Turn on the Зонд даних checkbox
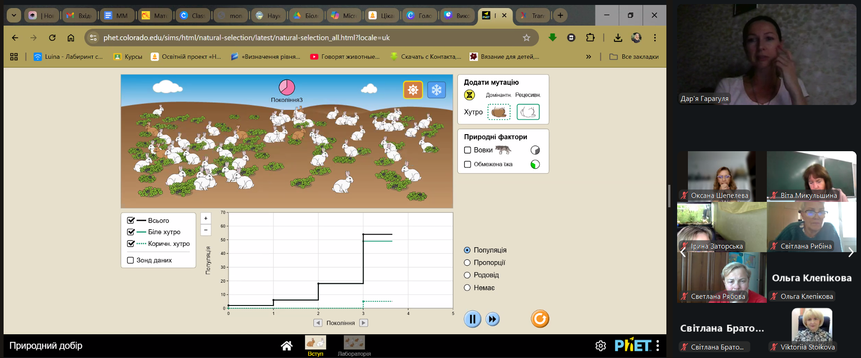This screenshot has width=861, height=358. pyautogui.click(x=130, y=260)
